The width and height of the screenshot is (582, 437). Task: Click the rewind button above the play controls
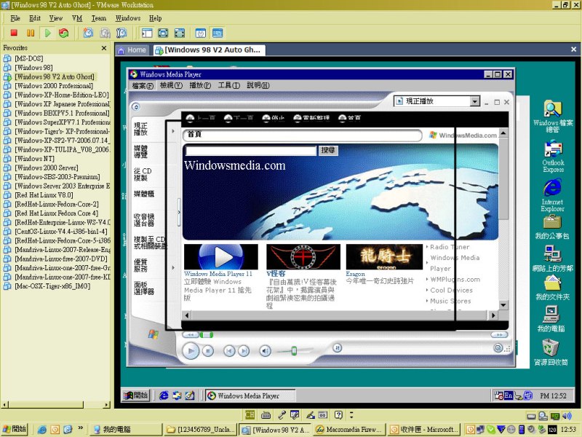tap(191, 335)
